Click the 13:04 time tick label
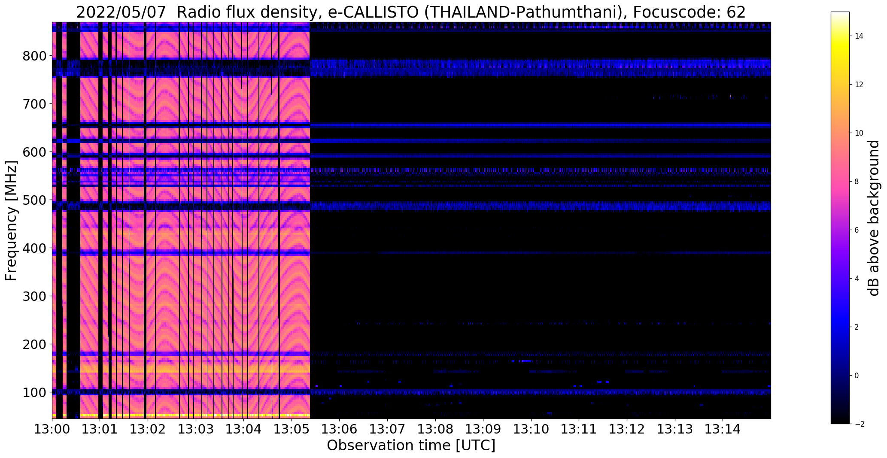887x458 pixels. pyautogui.click(x=244, y=429)
